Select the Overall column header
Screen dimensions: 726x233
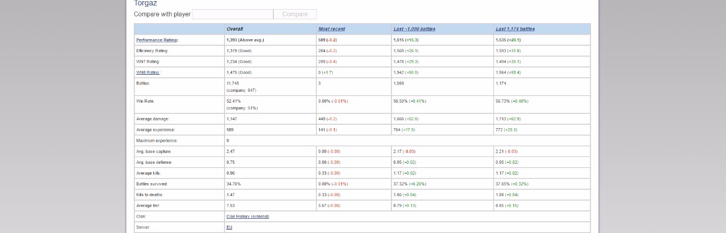tap(235, 29)
